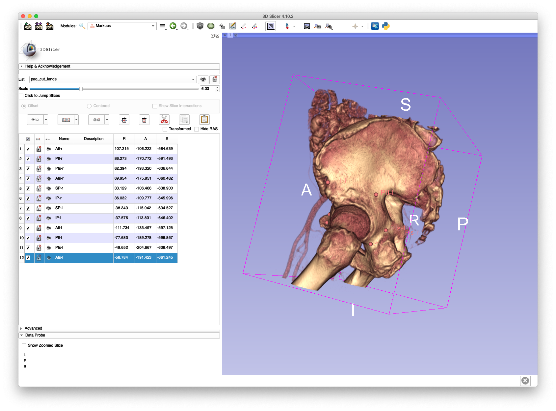Open the module finder magnifier icon
This screenshot has width=556, height=411.
[82, 26]
